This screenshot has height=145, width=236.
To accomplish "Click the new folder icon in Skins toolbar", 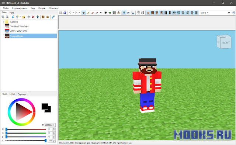I will [x=23, y=17].
